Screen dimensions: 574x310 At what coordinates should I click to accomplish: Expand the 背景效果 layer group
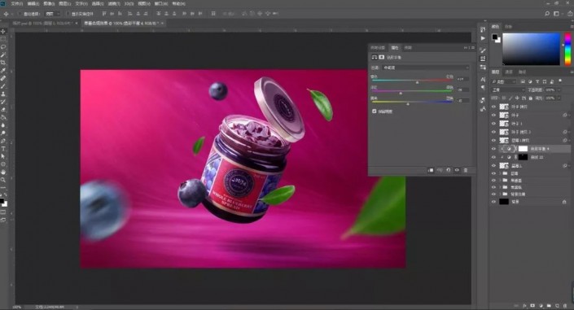500,194
